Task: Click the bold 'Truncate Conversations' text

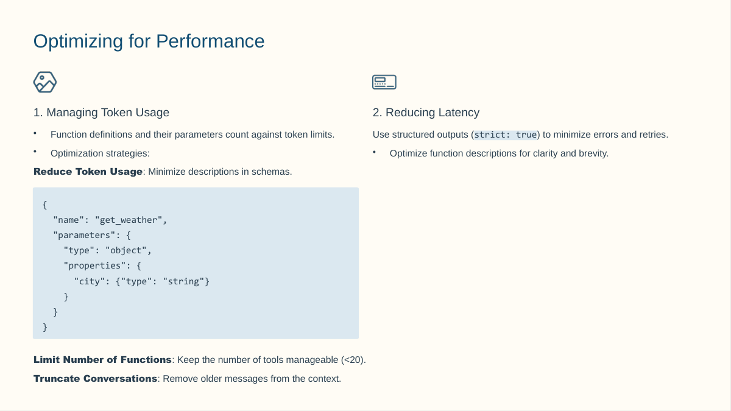Action: [96, 379]
